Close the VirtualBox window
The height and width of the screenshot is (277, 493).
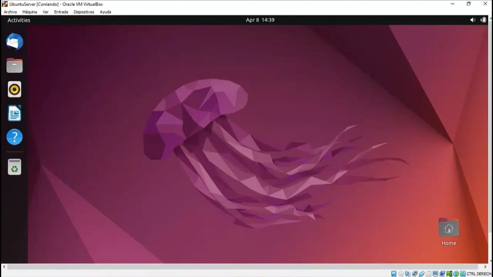coord(485,4)
